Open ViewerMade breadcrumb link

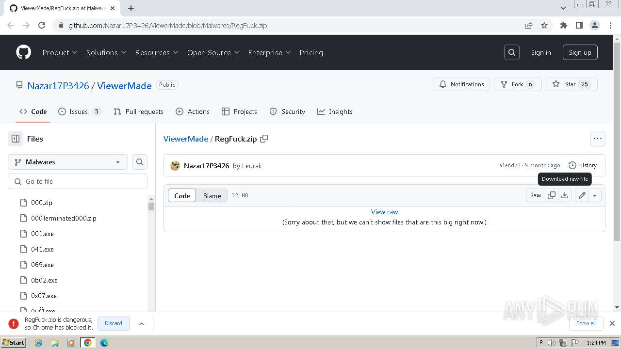coord(186,139)
